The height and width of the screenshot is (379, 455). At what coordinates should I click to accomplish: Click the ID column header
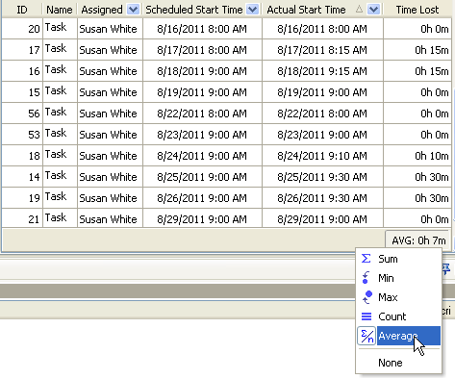(22, 10)
